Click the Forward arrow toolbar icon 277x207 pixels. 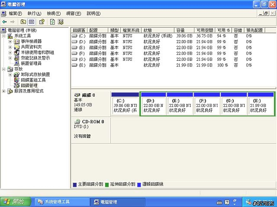click(x=13, y=22)
